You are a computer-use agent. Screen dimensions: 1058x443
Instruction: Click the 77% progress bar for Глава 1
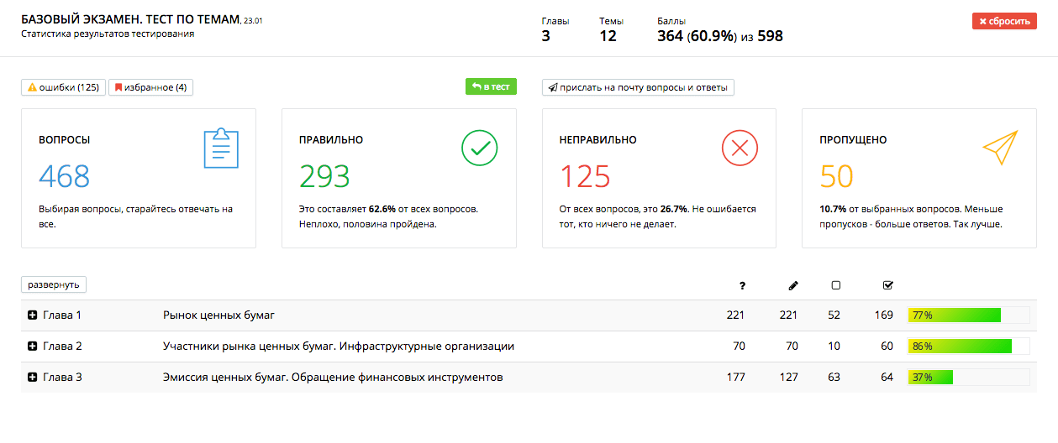(968, 315)
